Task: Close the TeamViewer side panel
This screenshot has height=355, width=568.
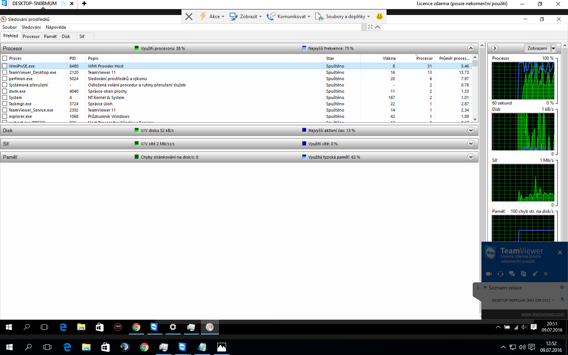Action: [x=560, y=252]
